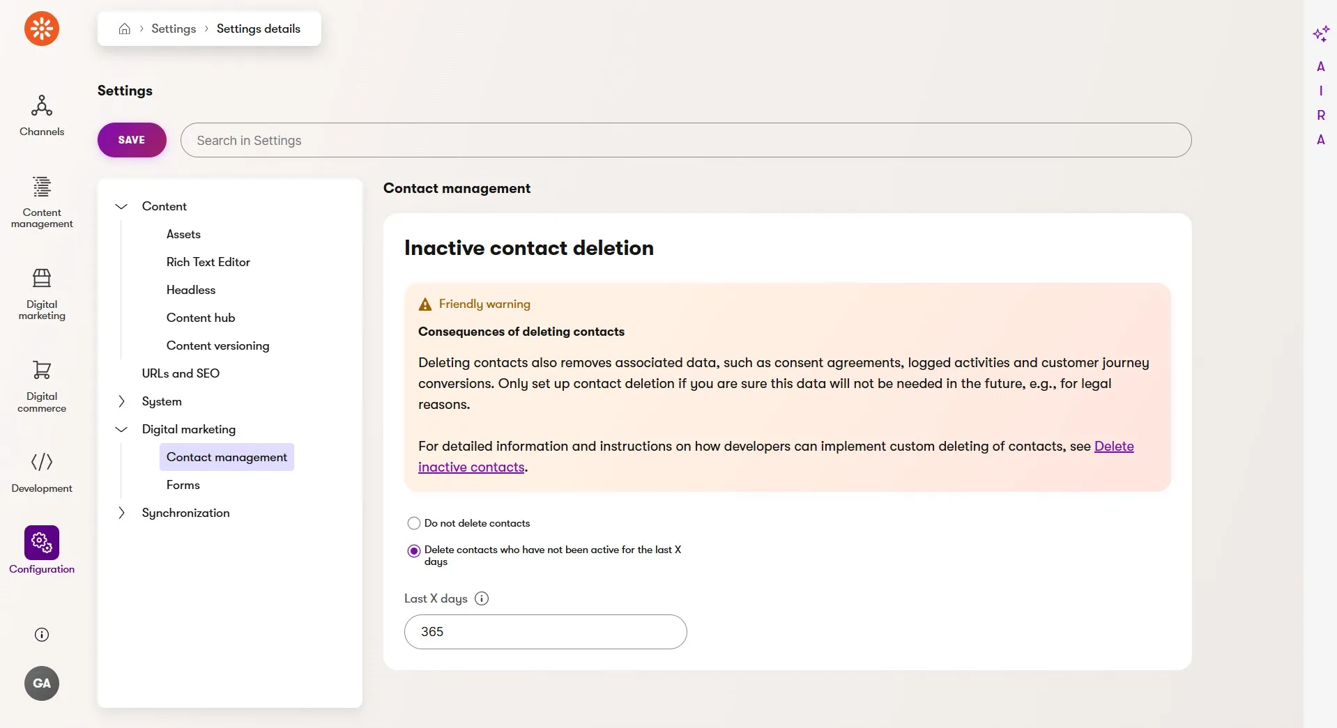Image resolution: width=1337 pixels, height=728 pixels.
Task: Show the Last X days info tooltip
Action: 482,598
